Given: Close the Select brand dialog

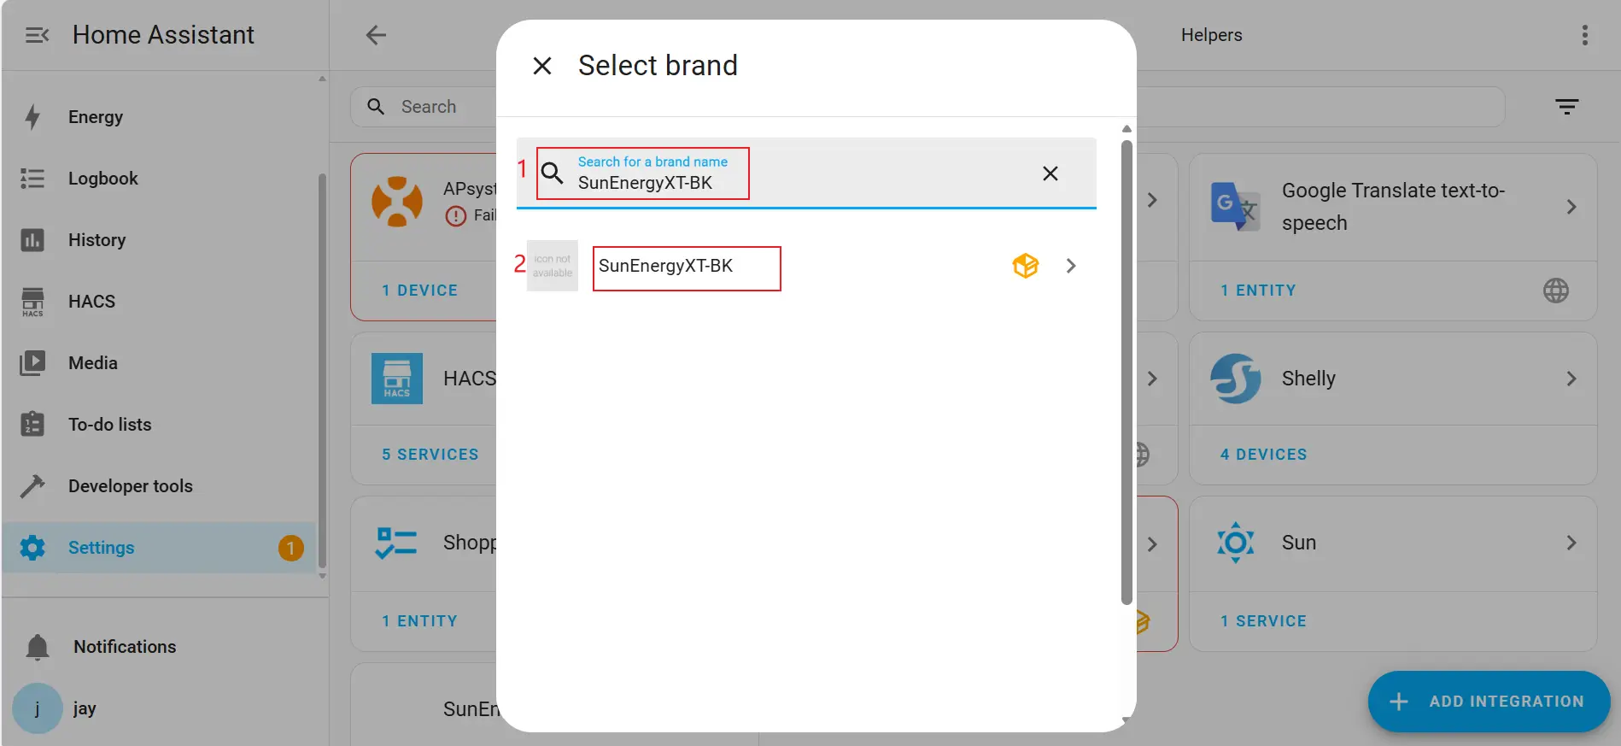Looking at the screenshot, I should [541, 66].
